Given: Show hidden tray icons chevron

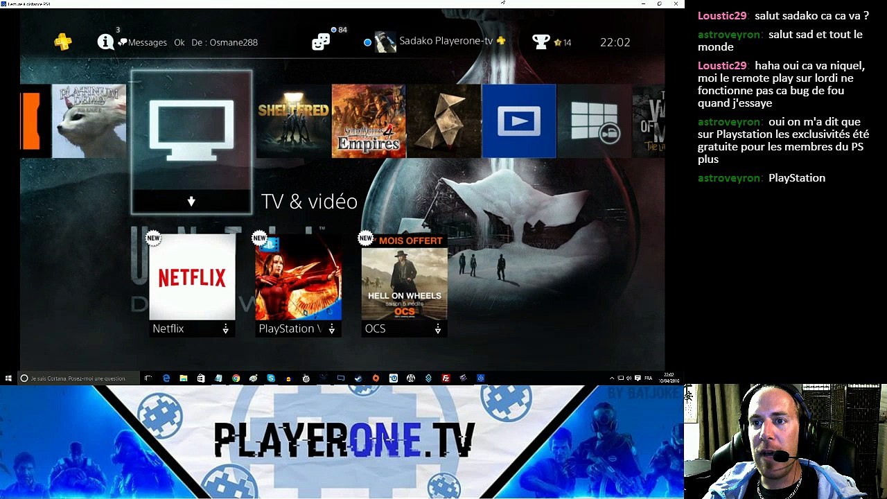Looking at the screenshot, I should pos(612,378).
